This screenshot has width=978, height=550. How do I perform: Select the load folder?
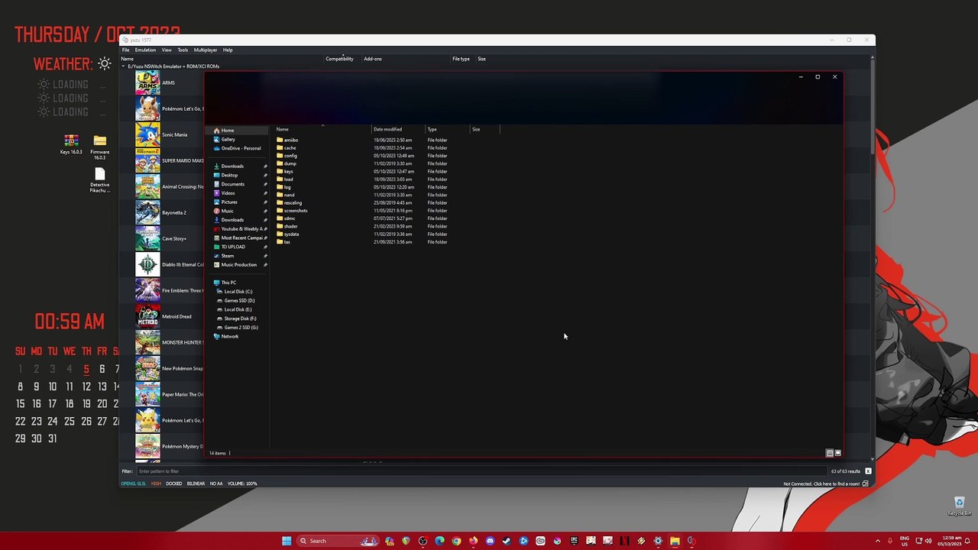click(x=288, y=179)
